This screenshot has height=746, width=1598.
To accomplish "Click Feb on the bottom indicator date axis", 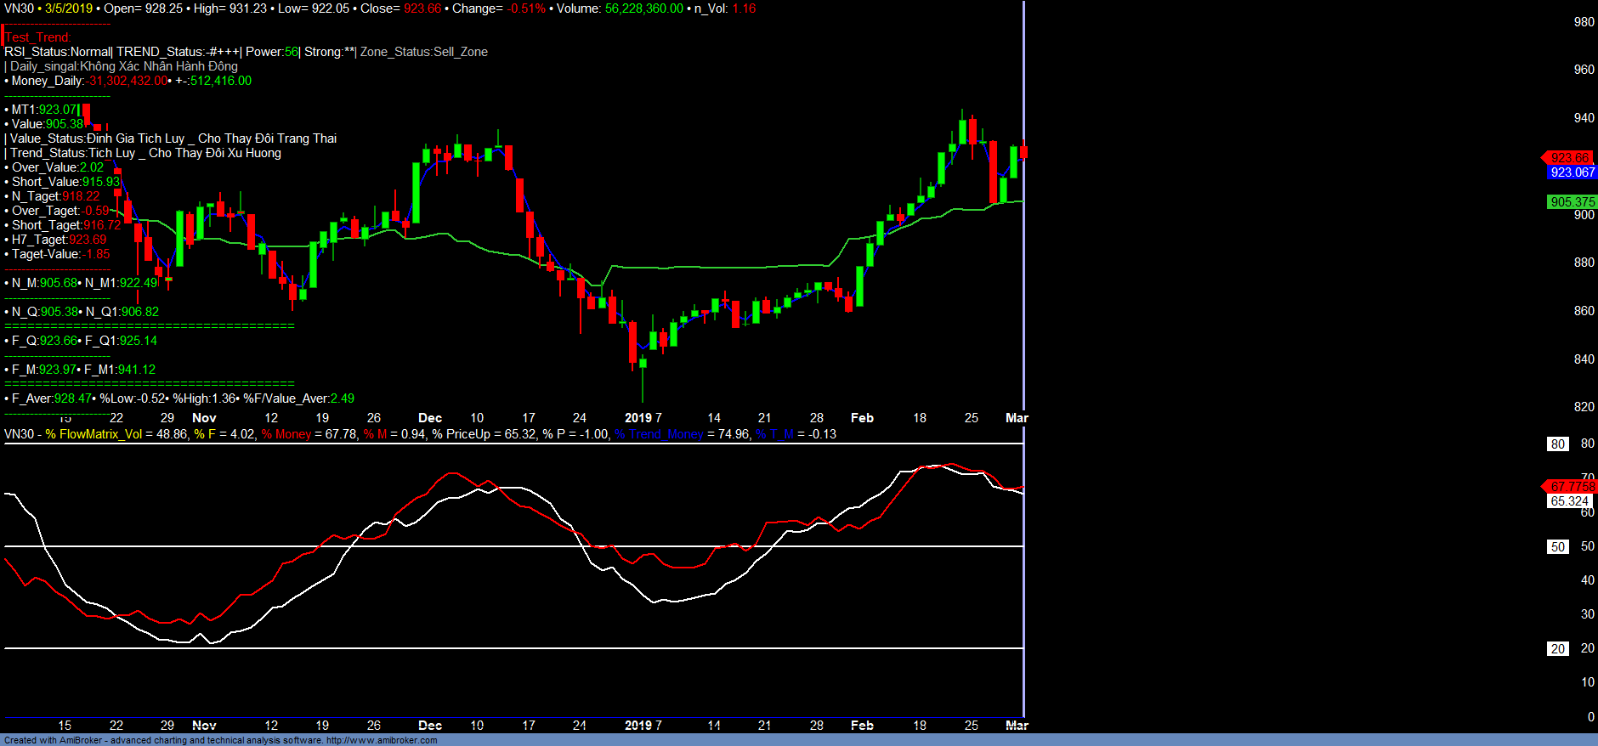I will click(862, 726).
